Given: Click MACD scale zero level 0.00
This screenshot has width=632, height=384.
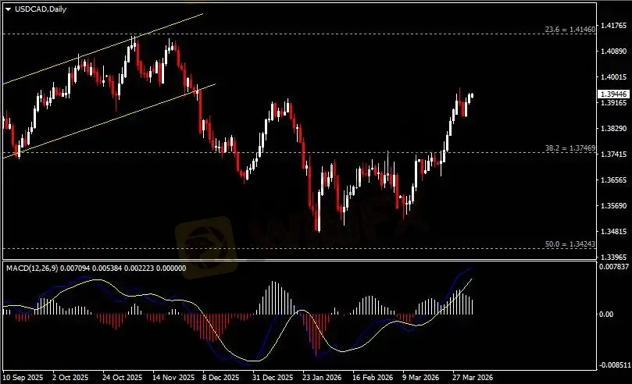Looking at the screenshot, I should (606, 314).
